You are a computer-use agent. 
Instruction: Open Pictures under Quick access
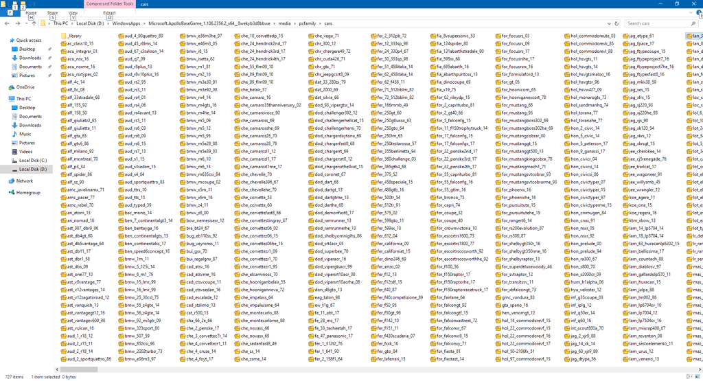click(x=27, y=76)
